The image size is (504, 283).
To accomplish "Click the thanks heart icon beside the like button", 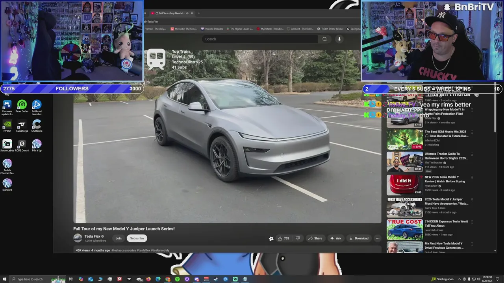I will (x=271, y=238).
